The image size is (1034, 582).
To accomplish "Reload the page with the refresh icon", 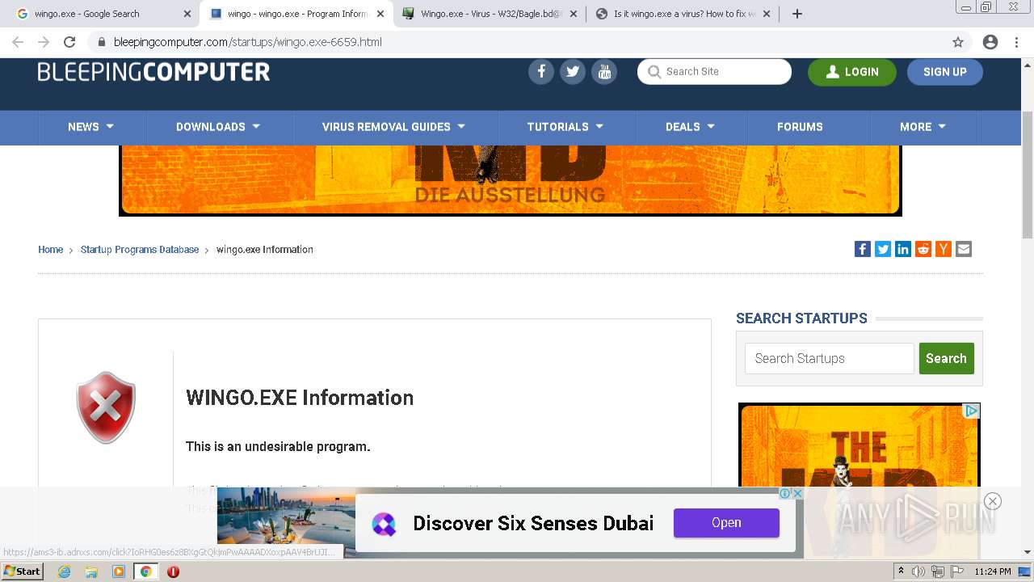I will tap(69, 42).
